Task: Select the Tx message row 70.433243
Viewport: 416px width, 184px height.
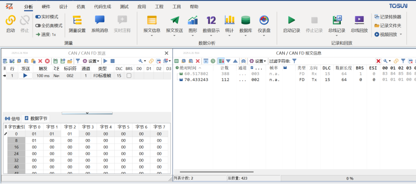Action: (295, 79)
